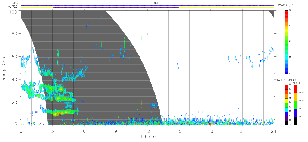The image size is (308, 142).
Task: Click the 18 tick on UT hours axis
Action: coord(210,131)
